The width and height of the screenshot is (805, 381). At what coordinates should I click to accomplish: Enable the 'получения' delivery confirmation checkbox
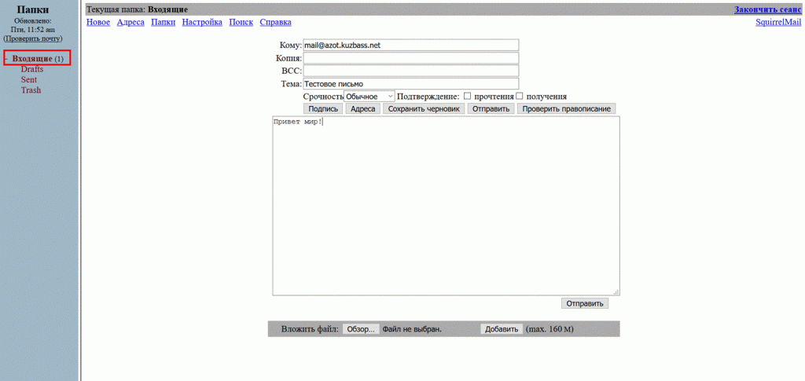point(519,96)
